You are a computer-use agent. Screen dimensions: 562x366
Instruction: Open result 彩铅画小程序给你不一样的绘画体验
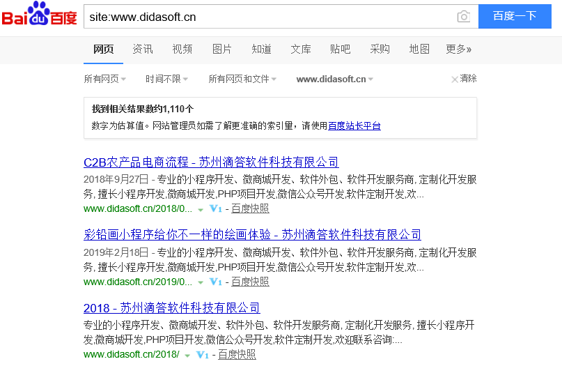pyautogui.click(x=252, y=235)
